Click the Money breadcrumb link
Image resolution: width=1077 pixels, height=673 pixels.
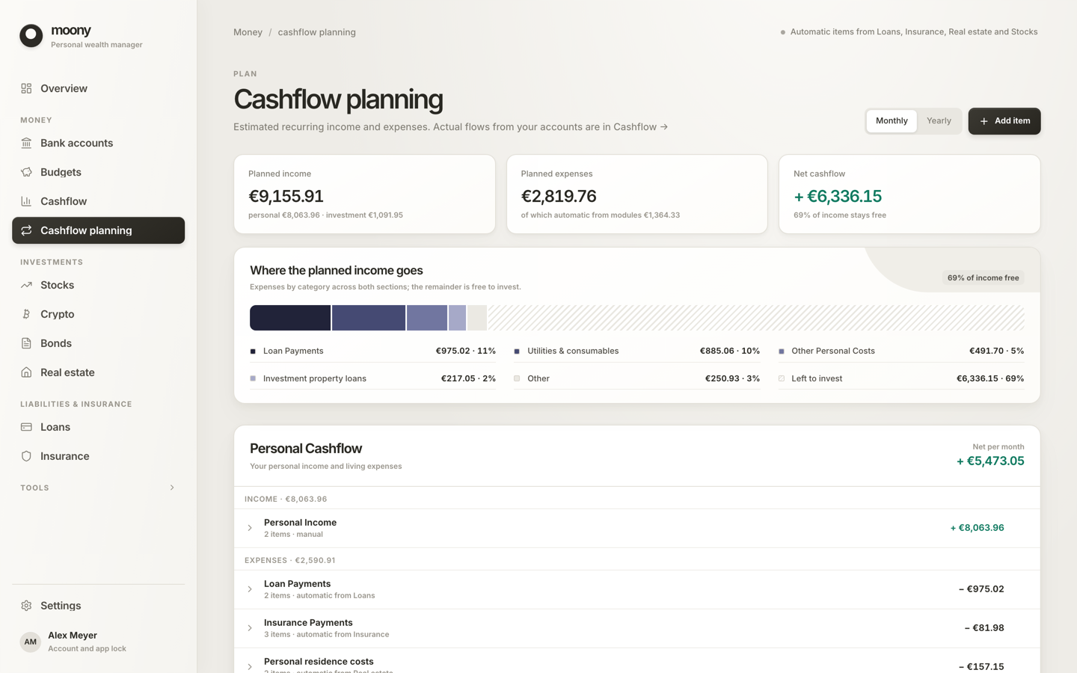coord(248,32)
